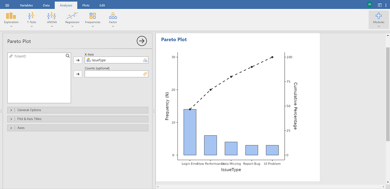Viewport: 390px width, 189px height.
Task: Open the Frequencies analyses menu
Action: [x=92, y=19]
